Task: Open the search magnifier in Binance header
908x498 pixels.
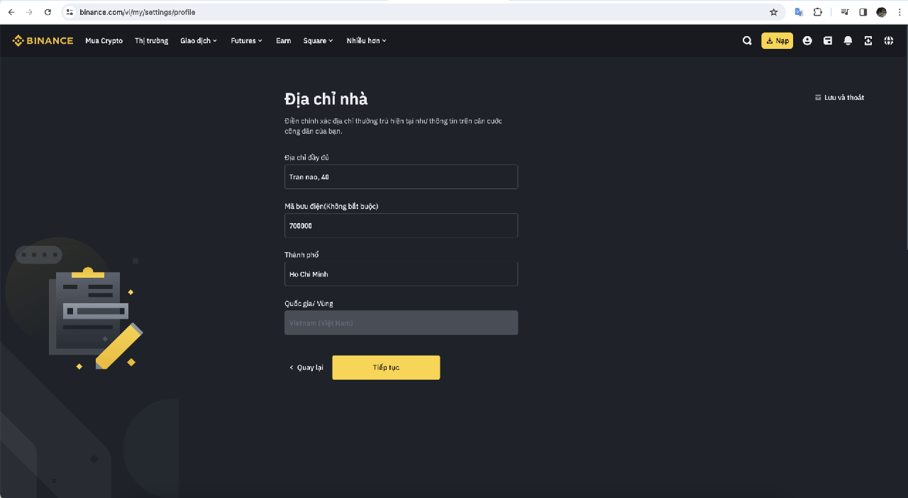Action: click(747, 41)
